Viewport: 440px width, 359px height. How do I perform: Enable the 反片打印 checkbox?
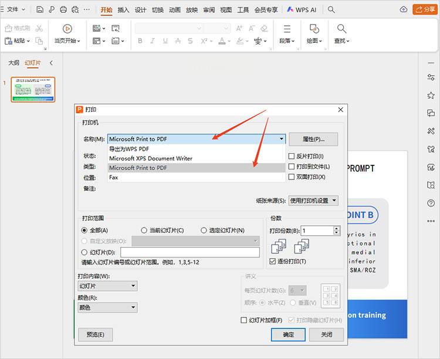292,156
